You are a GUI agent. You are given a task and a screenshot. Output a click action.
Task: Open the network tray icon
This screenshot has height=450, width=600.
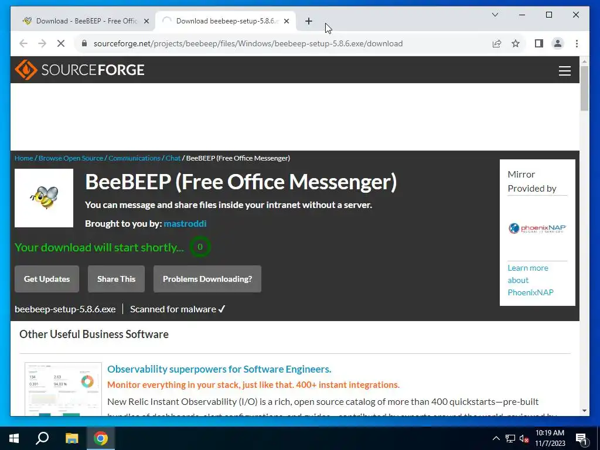[510, 438]
